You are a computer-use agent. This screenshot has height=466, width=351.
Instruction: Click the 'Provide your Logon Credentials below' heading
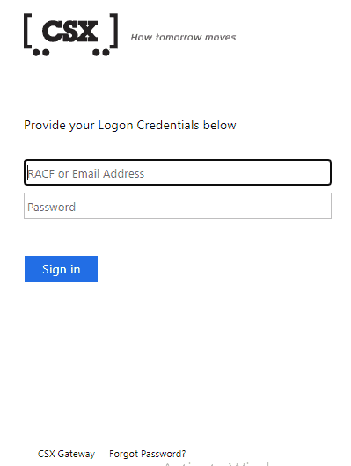(x=130, y=125)
